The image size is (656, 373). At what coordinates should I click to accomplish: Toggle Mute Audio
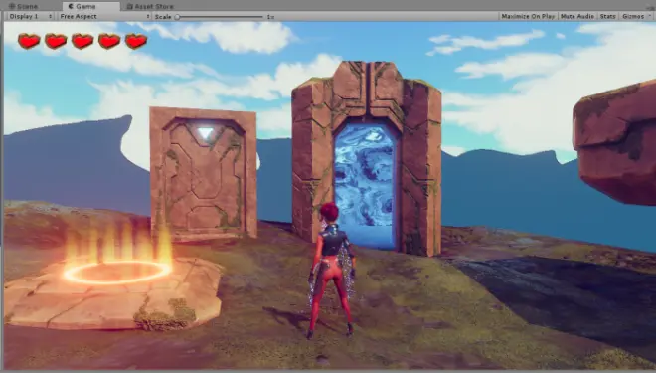click(576, 16)
